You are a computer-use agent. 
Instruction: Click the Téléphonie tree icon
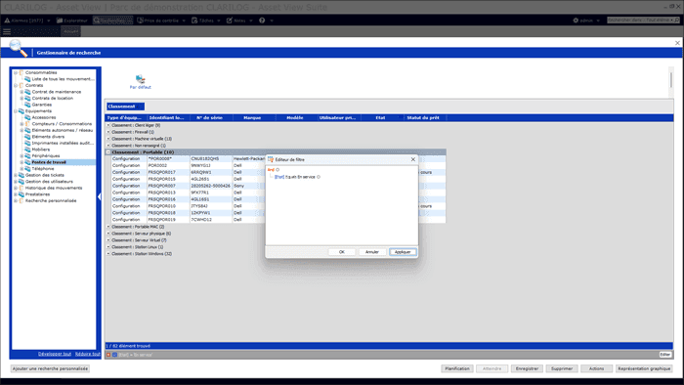[x=27, y=168]
